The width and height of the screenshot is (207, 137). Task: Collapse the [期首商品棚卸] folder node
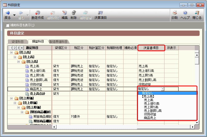[22, 112]
